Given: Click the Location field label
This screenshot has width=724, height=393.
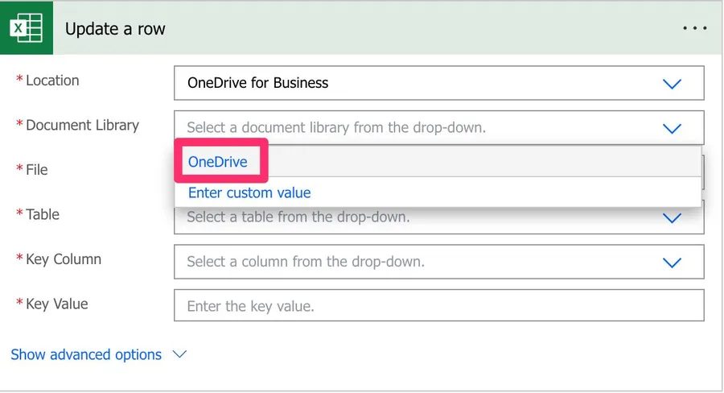Looking at the screenshot, I should click(x=52, y=81).
